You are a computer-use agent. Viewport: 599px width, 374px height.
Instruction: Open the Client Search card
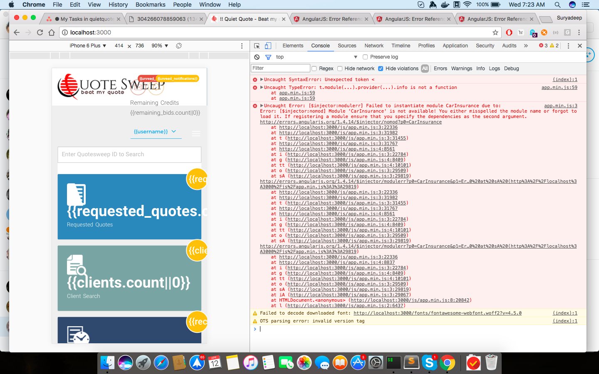coord(129,278)
